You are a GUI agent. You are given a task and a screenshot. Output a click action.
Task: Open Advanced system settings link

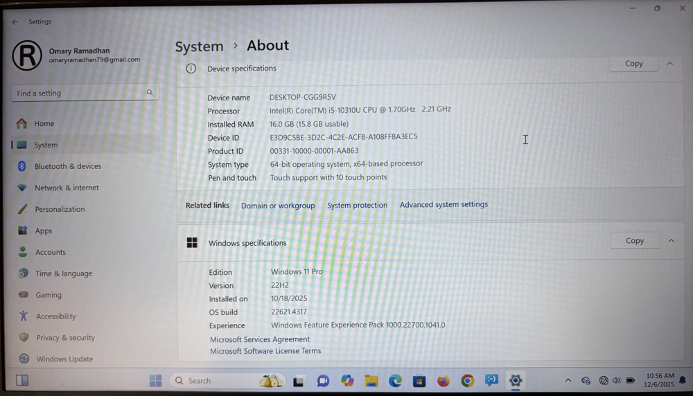click(x=444, y=205)
